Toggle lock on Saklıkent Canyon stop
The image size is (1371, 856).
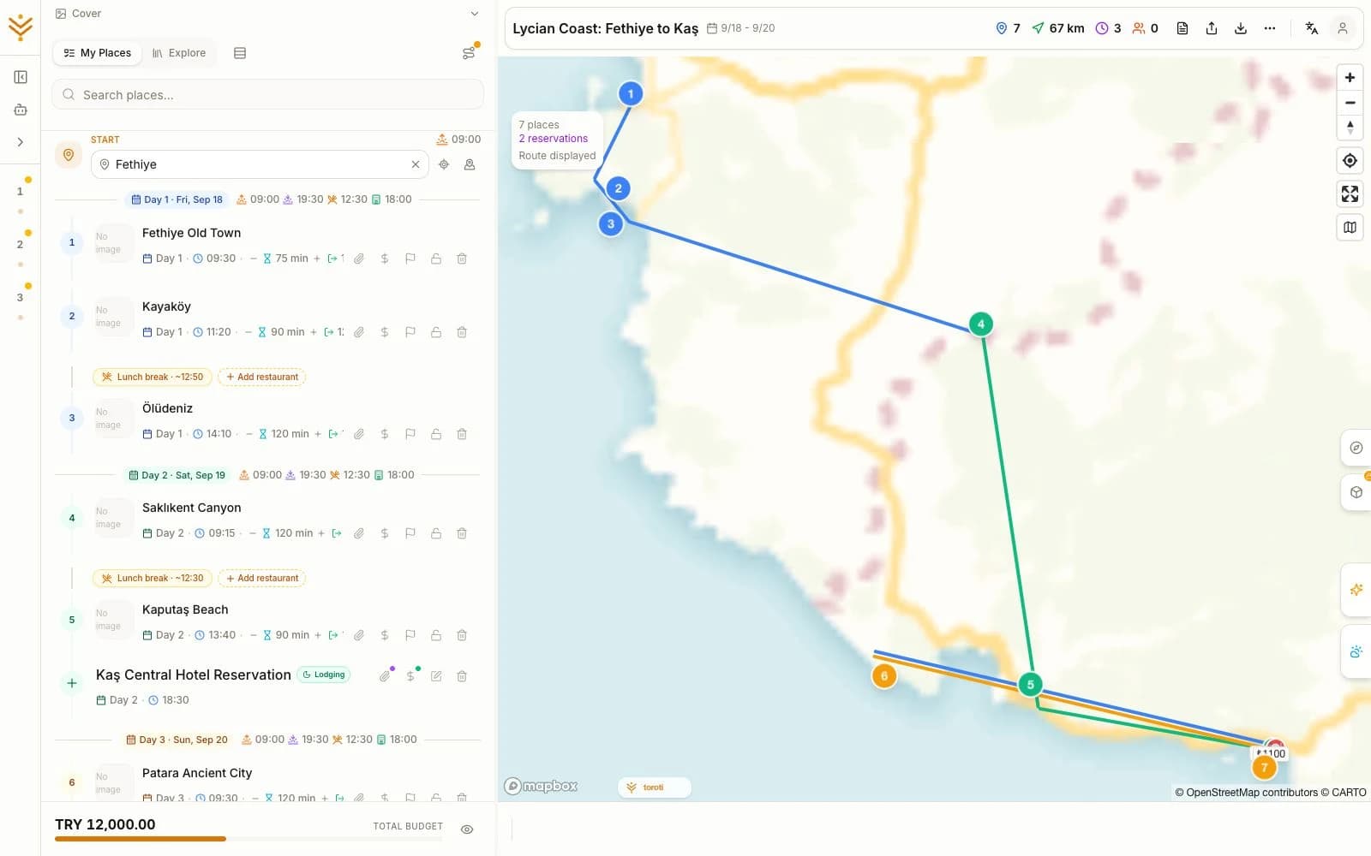coord(436,533)
